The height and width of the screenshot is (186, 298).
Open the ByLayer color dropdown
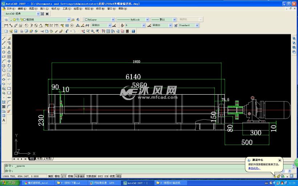coord(113,20)
